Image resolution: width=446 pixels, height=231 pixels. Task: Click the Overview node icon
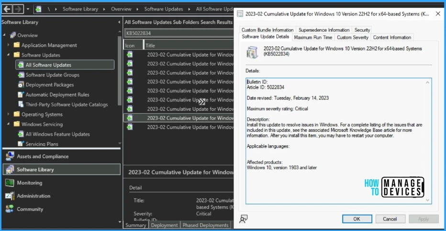coord(13,35)
